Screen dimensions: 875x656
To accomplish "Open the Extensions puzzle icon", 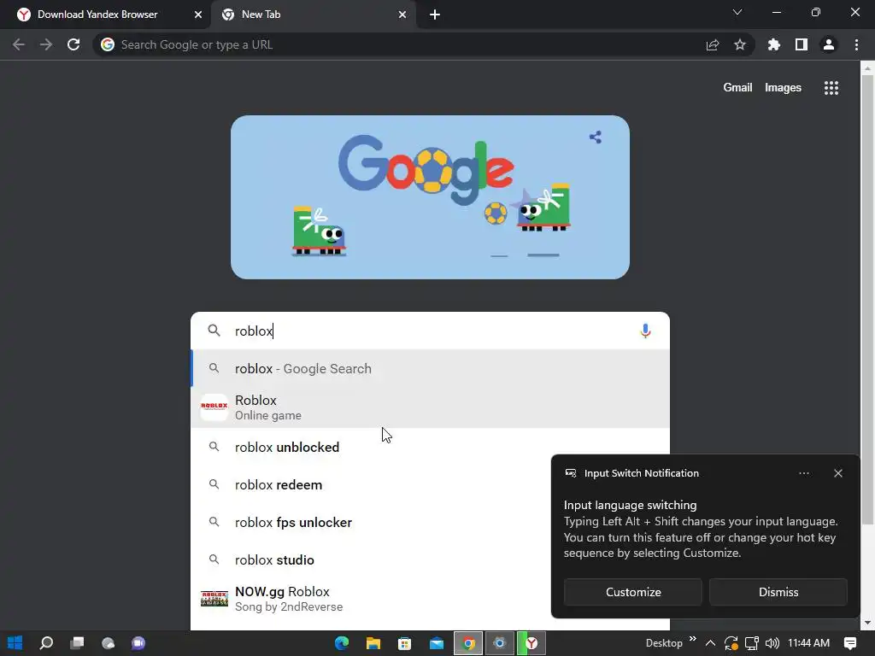I will coord(774,44).
